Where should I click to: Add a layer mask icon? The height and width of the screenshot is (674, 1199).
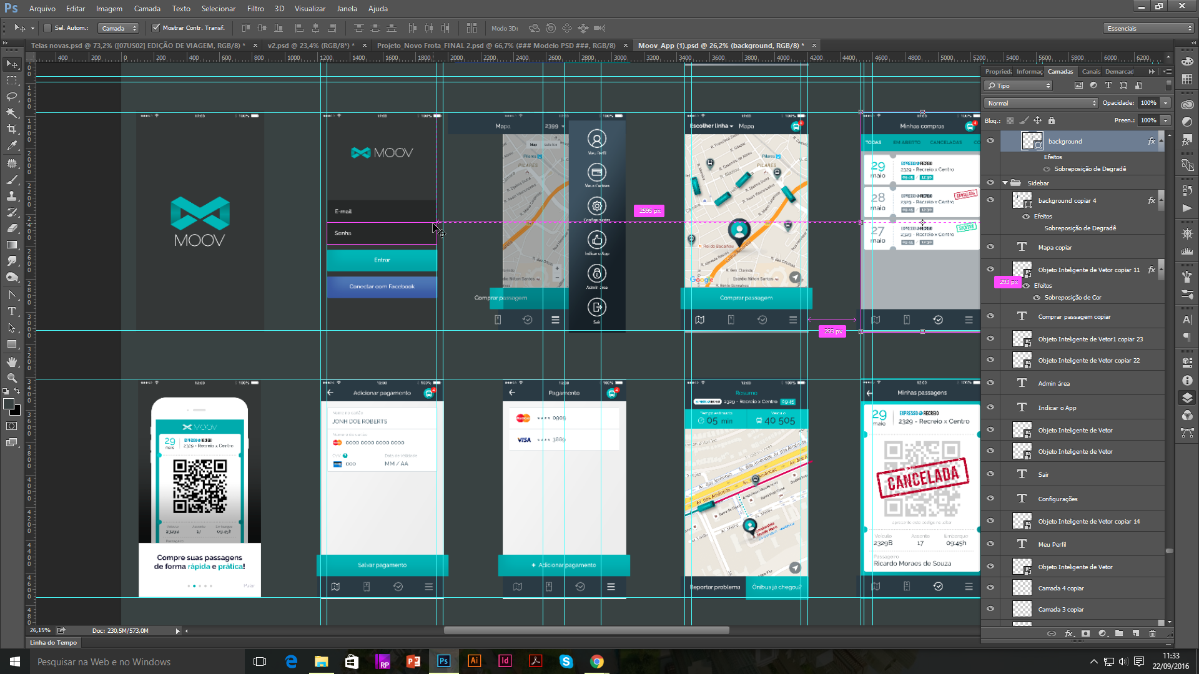(x=1085, y=633)
